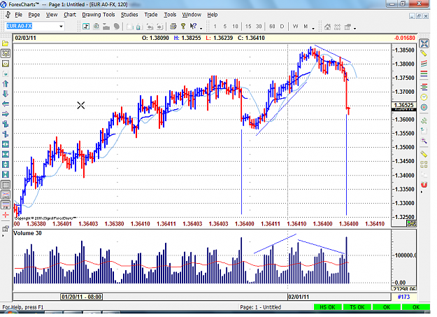The width and height of the screenshot is (437, 317).
Task: Click the TS OK status indicator
Action: coord(357,307)
